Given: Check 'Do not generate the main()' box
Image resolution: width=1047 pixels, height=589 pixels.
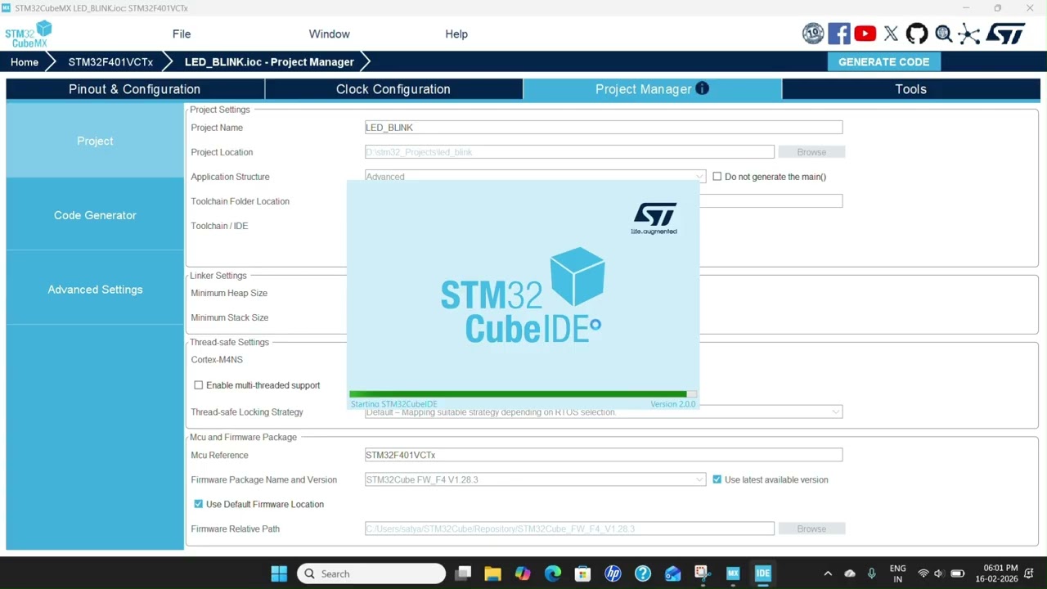Looking at the screenshot, I should [x=717, y=177].
